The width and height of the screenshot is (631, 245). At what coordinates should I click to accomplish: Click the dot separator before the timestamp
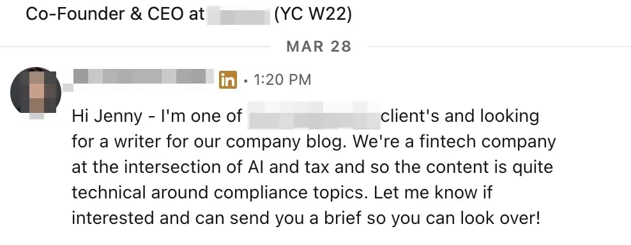click(245, 81)
